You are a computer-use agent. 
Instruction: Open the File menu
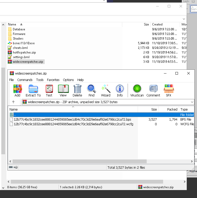tap(12, 80)
